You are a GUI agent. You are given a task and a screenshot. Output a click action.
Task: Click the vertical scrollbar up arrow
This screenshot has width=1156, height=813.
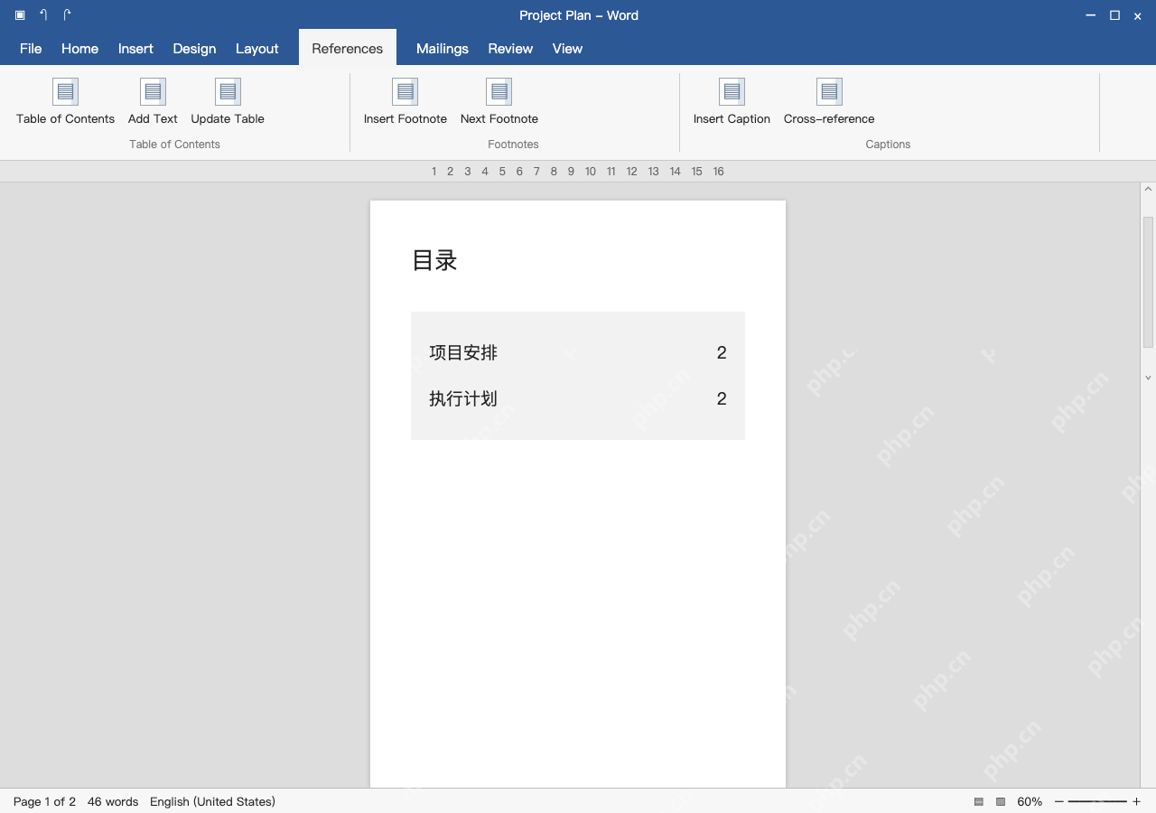1149,190
